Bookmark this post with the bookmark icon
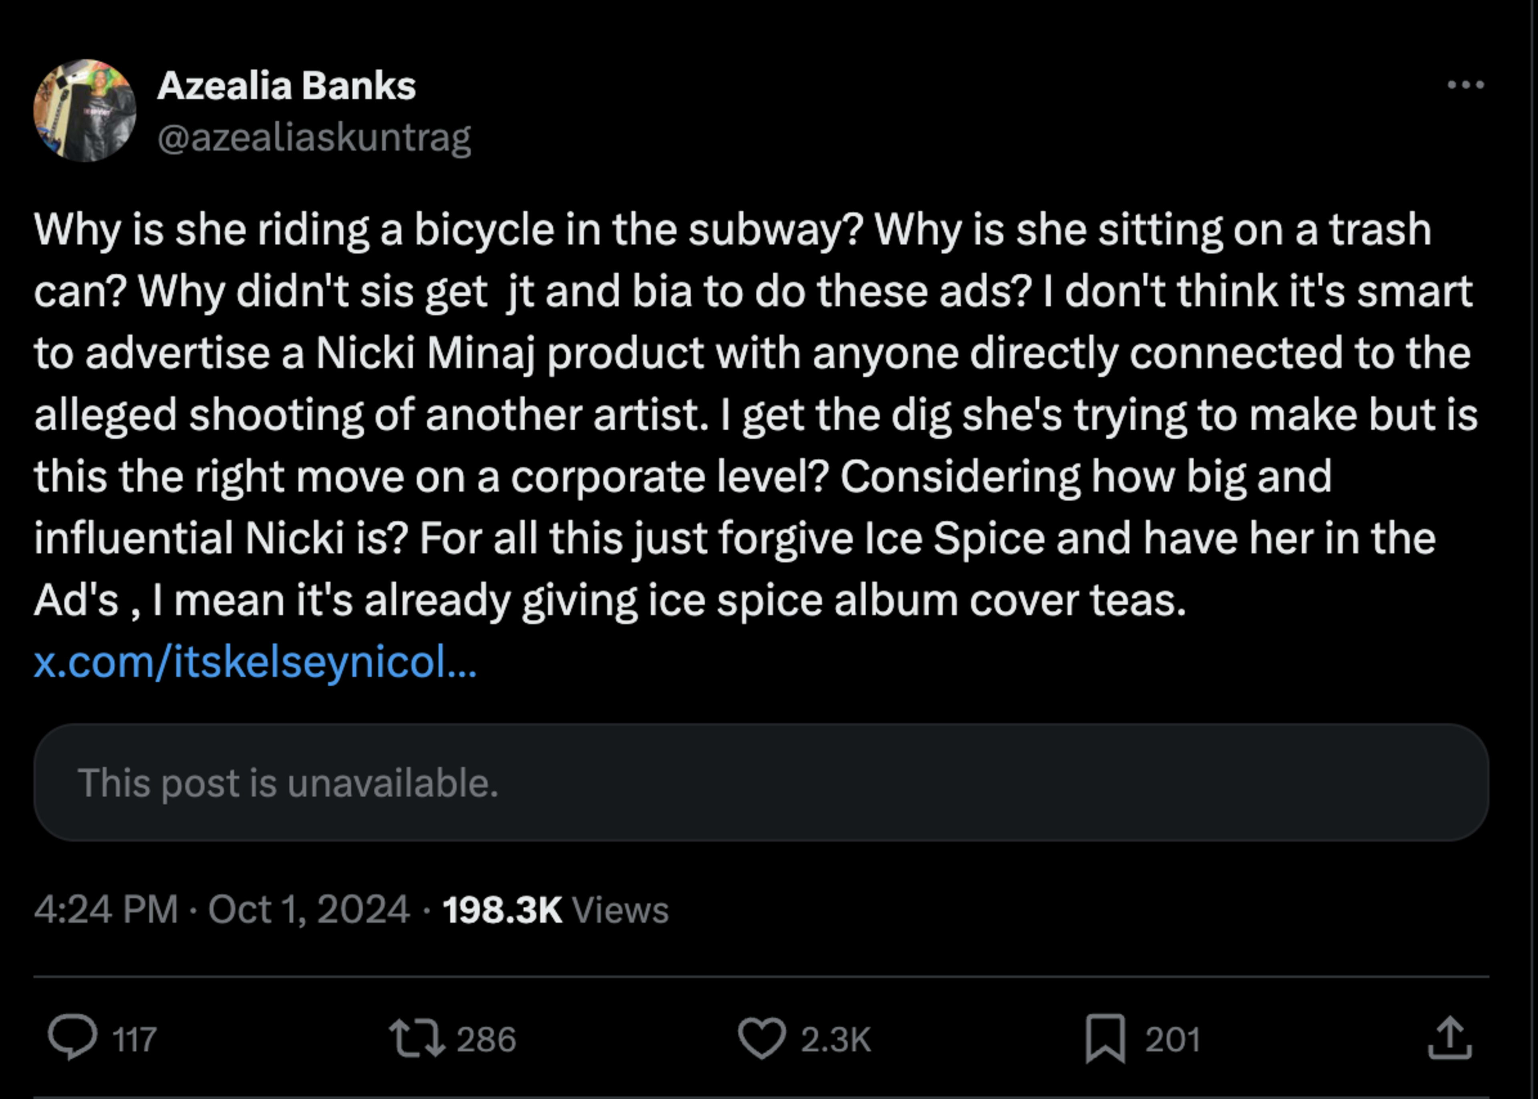Image resolution: width=1538 pixels, height=1099 pixels. pos(1105,1038)
